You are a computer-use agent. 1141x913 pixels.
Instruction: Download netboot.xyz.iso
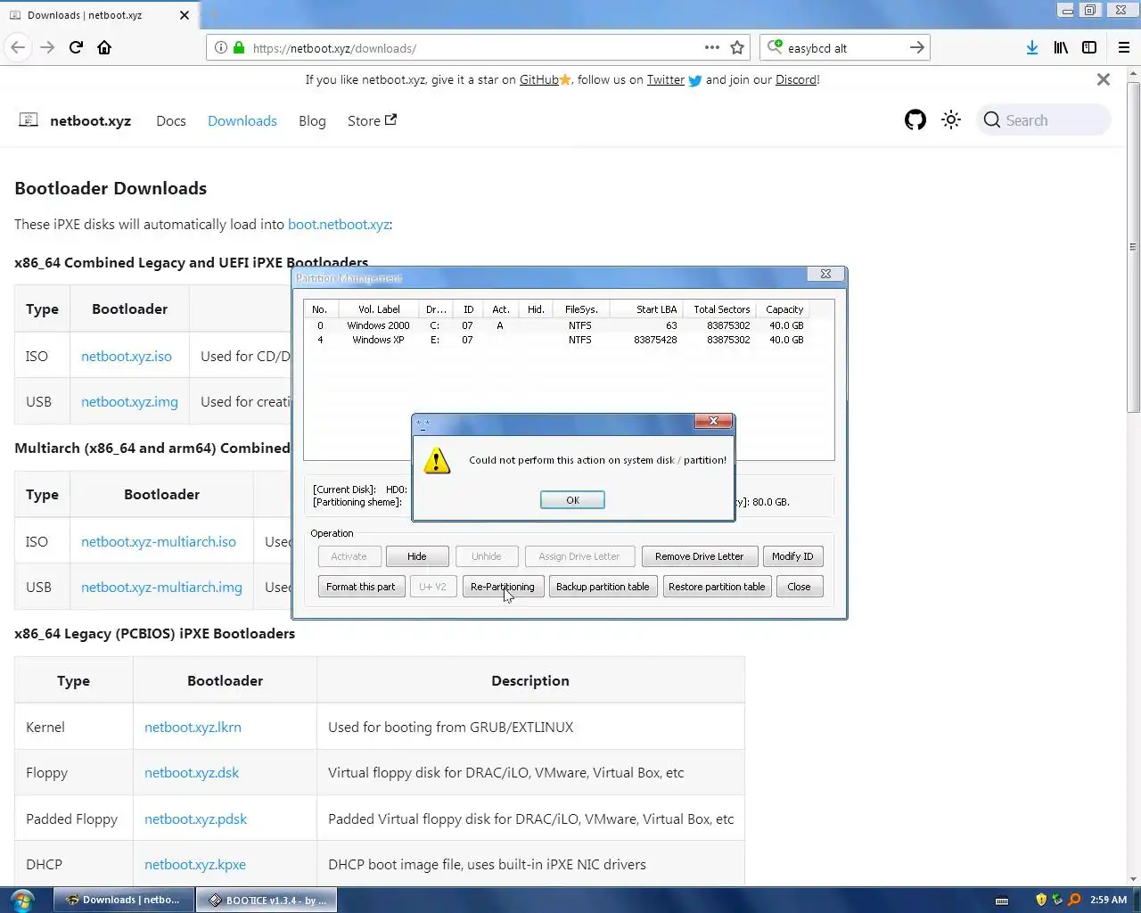pyautogui.click(x=127, y=356)
